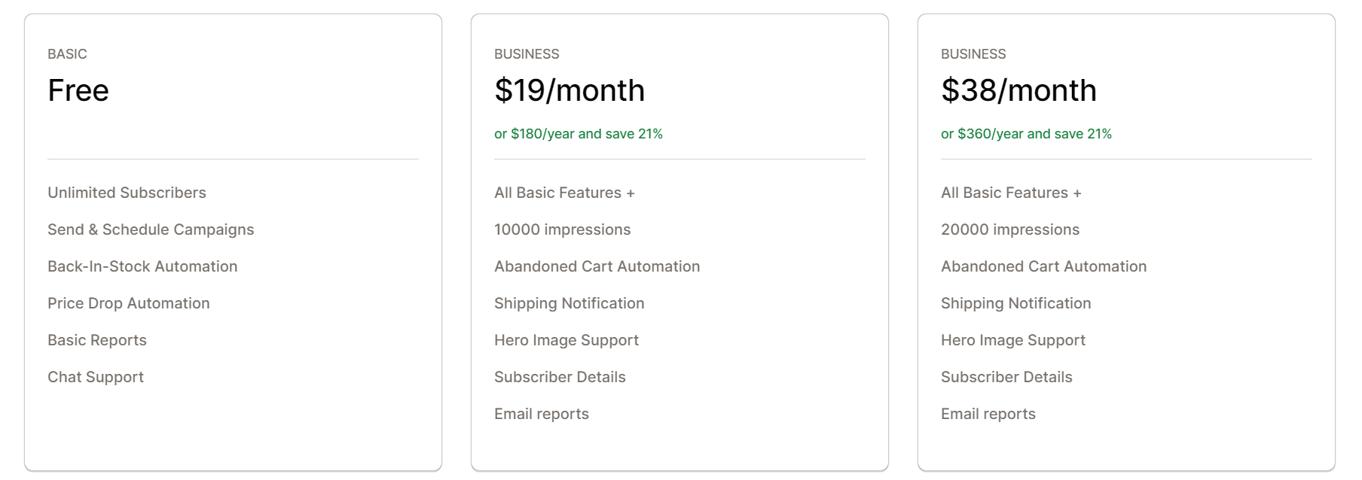The image size is (1362, 480).
Task: Click Shipping Notification under $38/month plan
Action: point(1015,303)
